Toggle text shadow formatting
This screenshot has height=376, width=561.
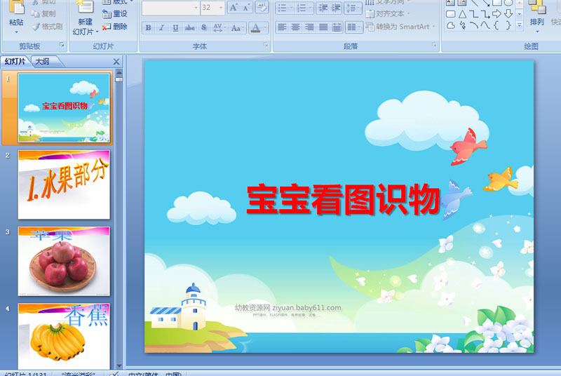coord(204,27)
